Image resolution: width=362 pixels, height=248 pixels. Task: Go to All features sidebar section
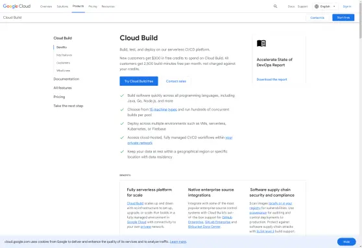(x=62, y=88)
